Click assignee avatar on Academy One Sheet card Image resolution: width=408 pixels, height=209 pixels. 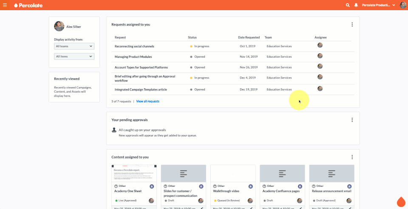click(x=151, y=201)
